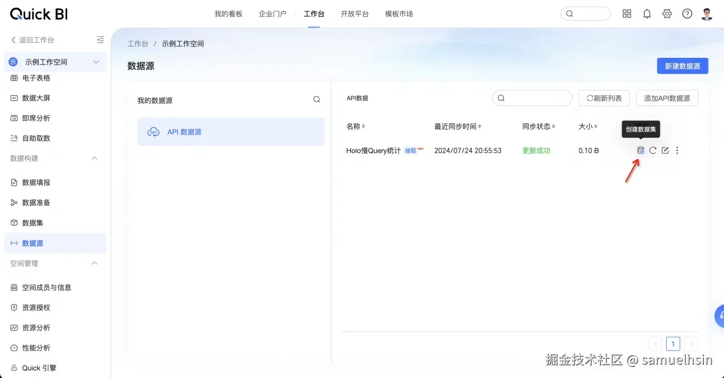Open the settings gear in top bar
This screenshot has height=378, width=724.
click(x=667, y=14)
